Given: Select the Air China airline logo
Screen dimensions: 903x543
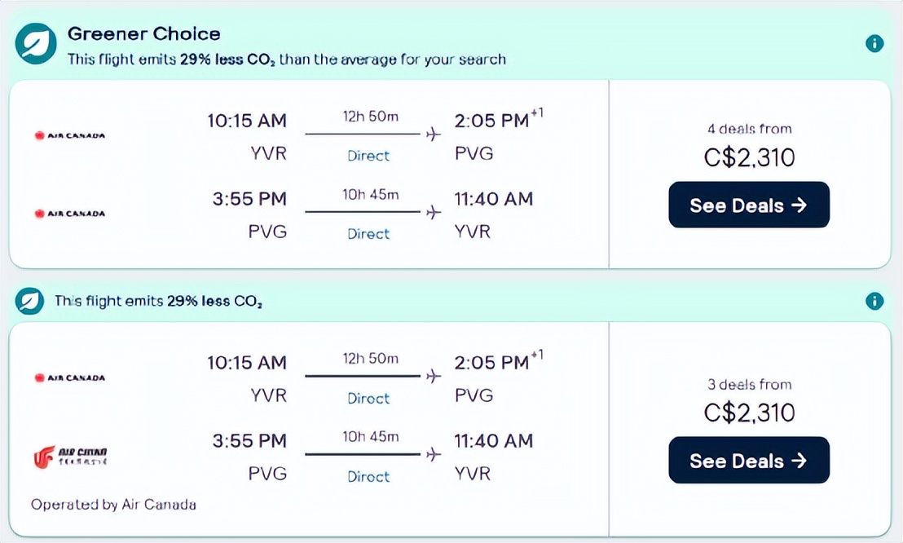Looking at the screenshot, I should pyautogui.click(x=70, y=457).
